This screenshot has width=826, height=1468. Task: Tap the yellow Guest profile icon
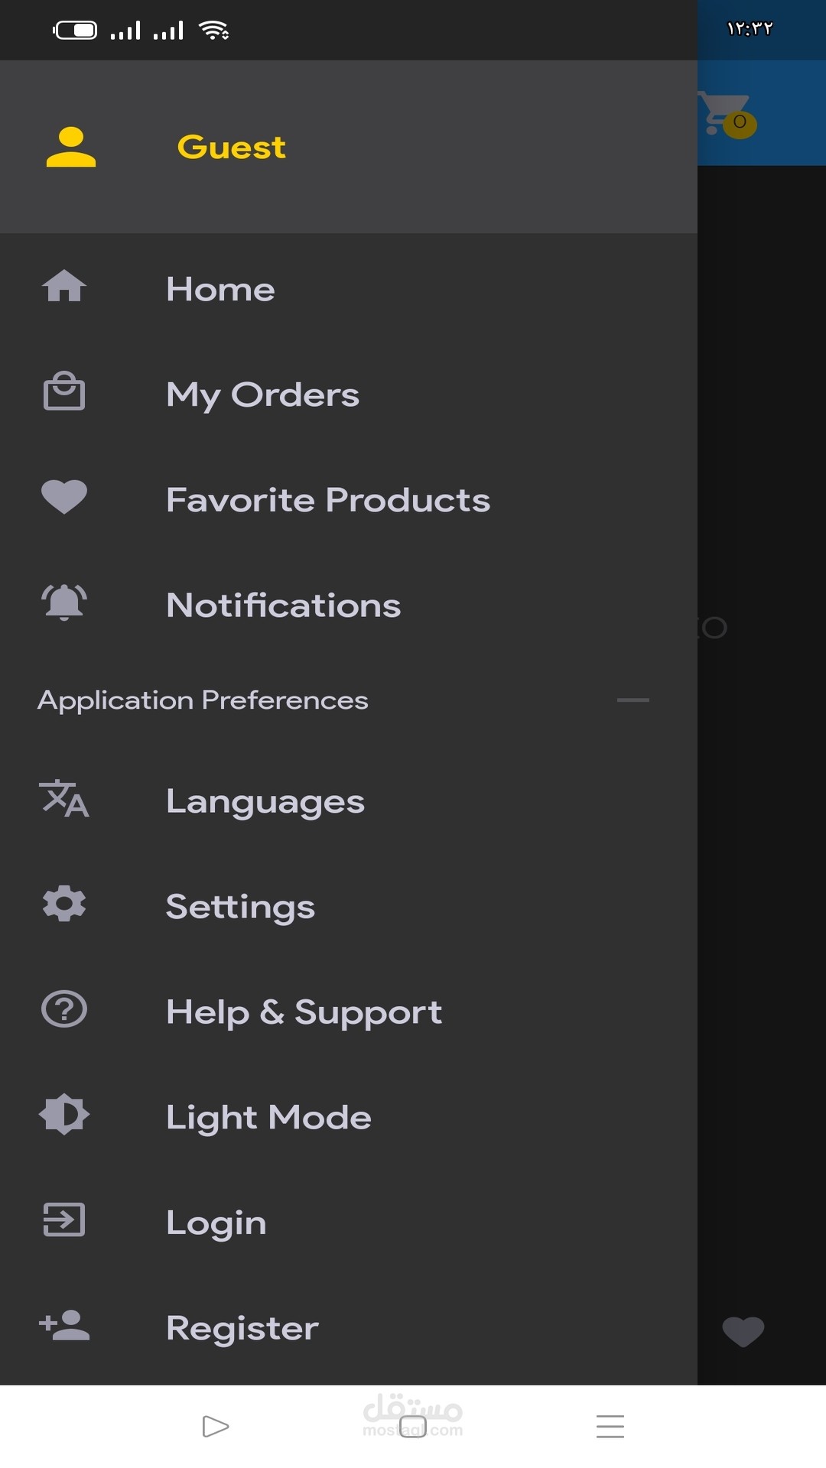(x=70, y=147)
